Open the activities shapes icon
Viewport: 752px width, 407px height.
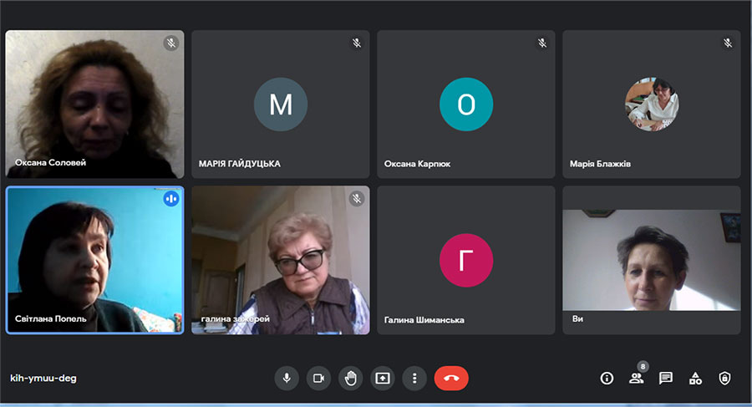(695, 379)
